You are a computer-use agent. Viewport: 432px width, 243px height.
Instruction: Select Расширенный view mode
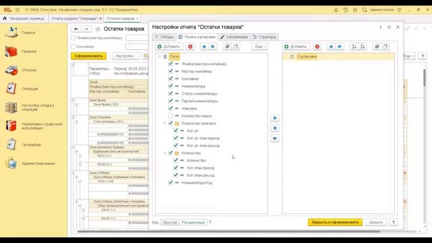193,222
